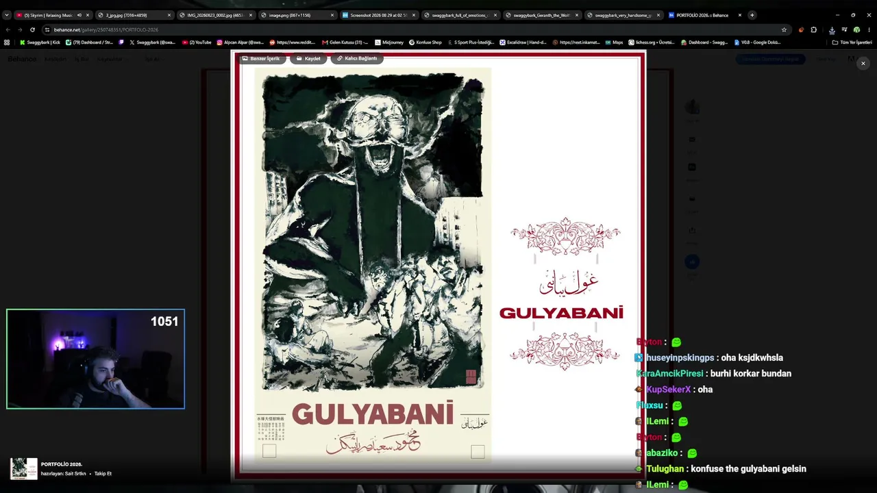The image size is (877, 493).
Task: Click chat user Tulughan
Action: [665, 469]
